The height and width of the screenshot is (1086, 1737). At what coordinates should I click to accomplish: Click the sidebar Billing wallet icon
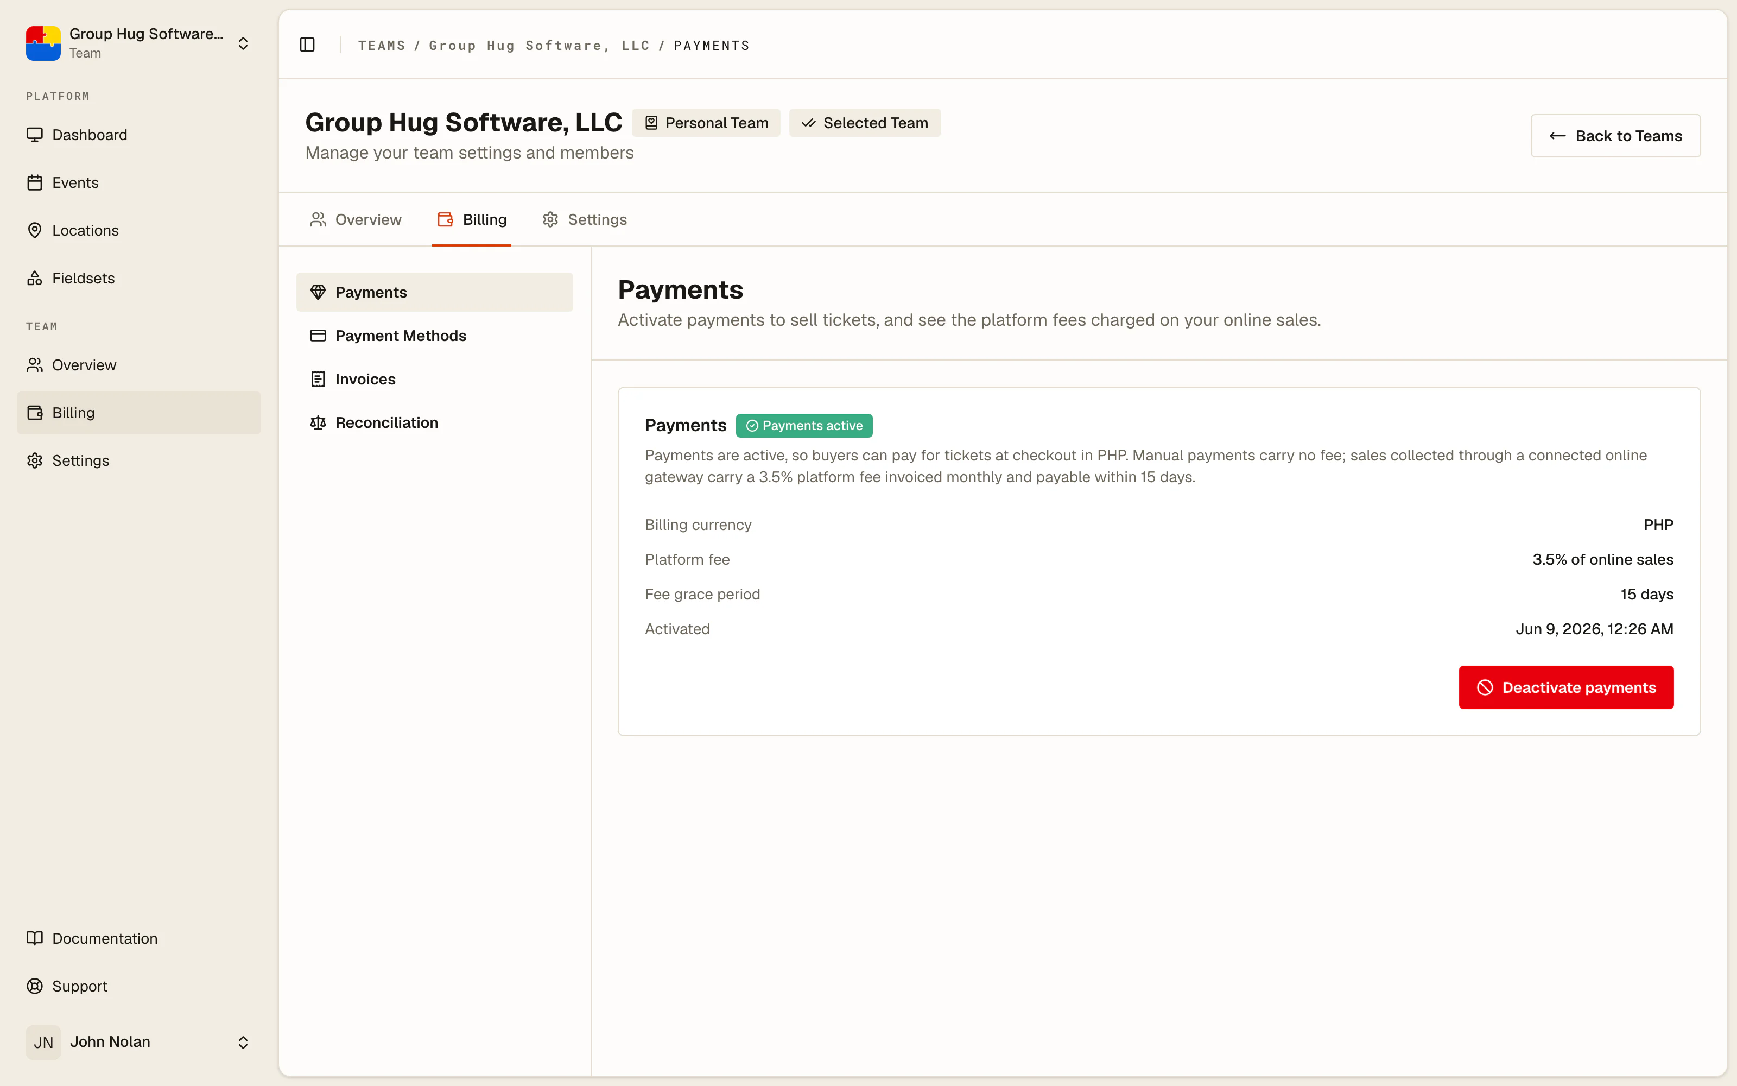click(34, 412)
